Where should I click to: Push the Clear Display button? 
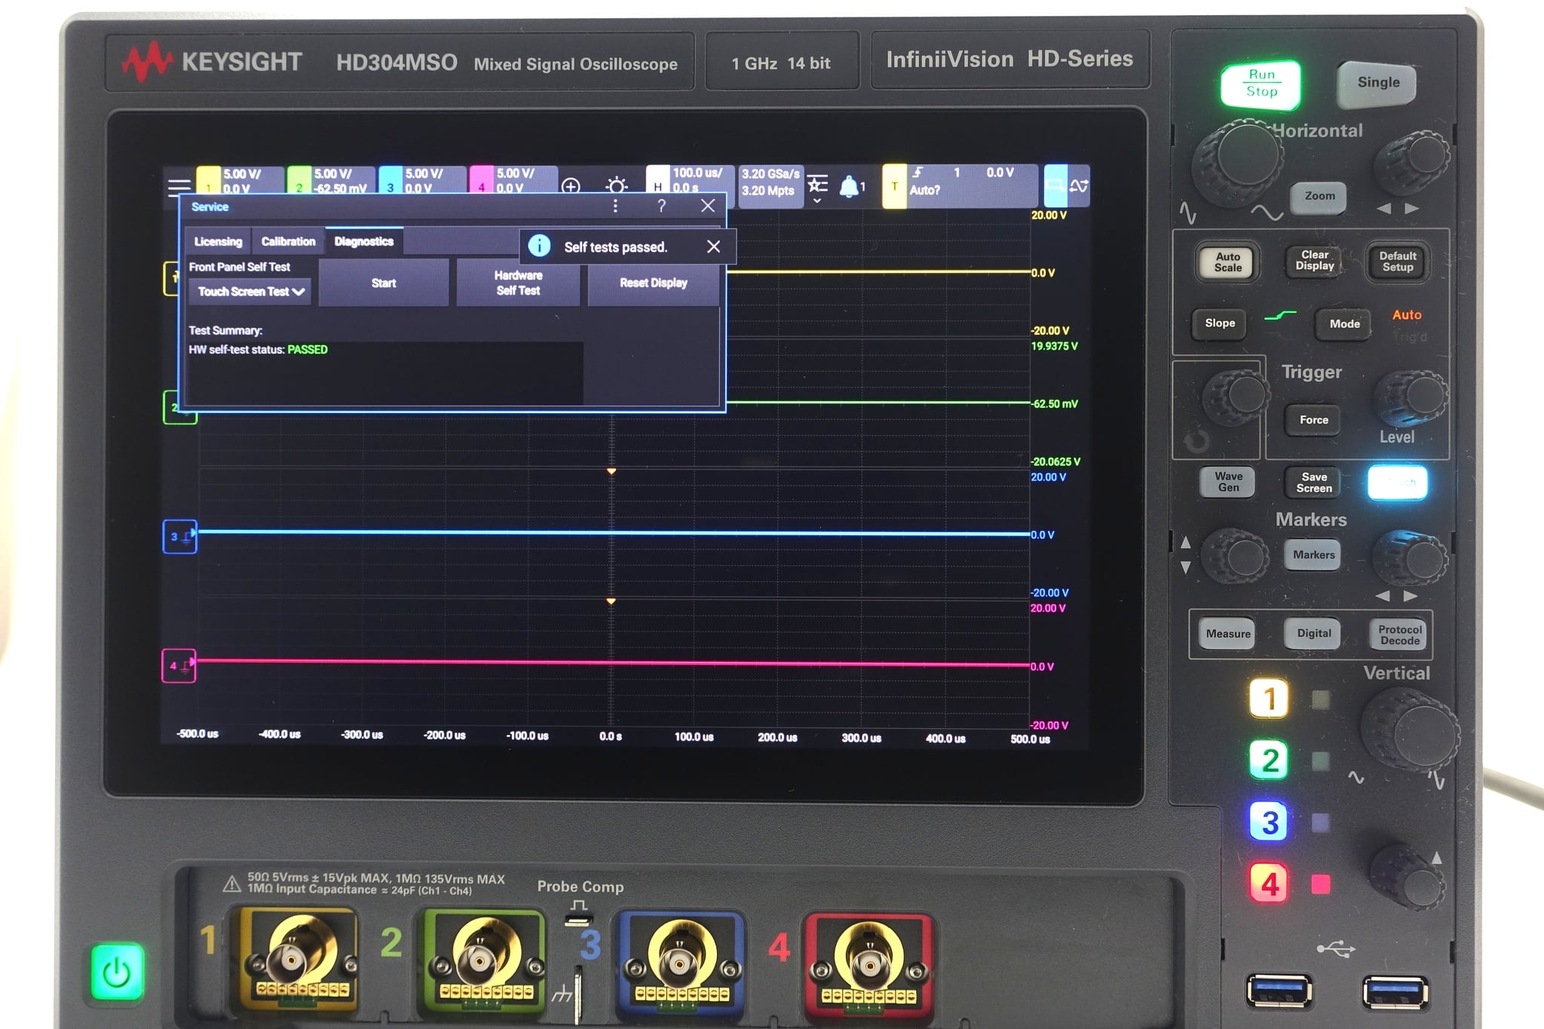(x=1315, y=261)
